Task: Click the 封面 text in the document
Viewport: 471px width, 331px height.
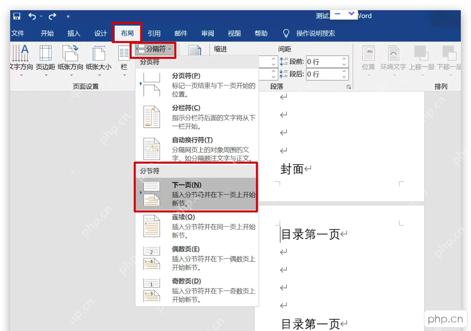Action: (292, 169)
